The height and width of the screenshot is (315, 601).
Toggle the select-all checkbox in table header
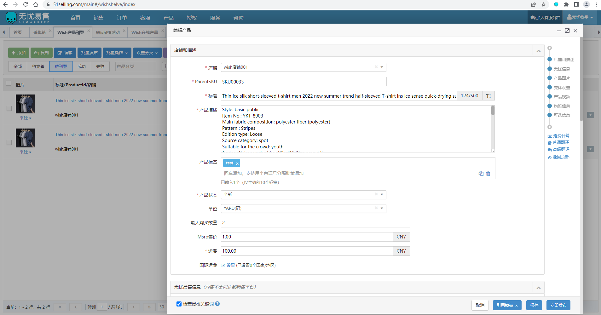coord(9,83)
